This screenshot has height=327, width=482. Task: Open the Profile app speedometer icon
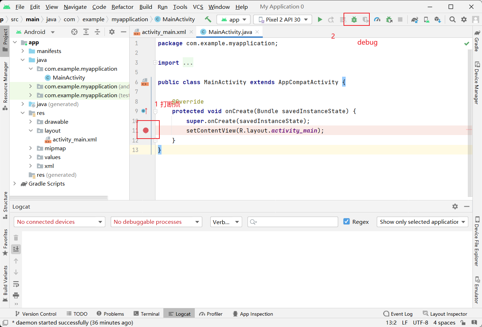tap(377, 19)
